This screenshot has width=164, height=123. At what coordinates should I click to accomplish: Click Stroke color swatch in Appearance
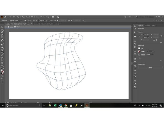139,52
